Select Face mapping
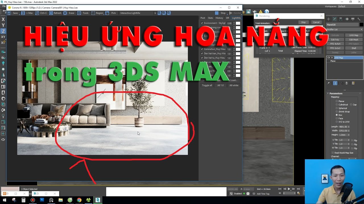364x204 pixels. pos(337,118)
